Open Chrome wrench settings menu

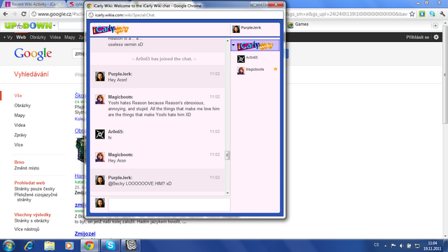tap(442, 14)
